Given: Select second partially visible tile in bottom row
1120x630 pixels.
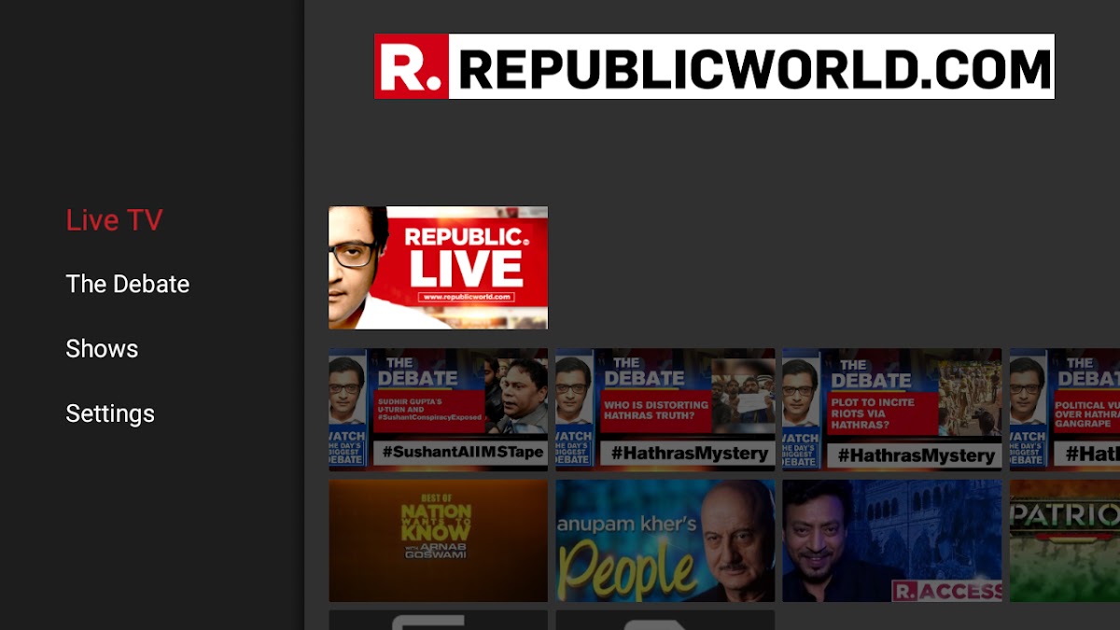Looking at the screenshot, I should (665, 620).
